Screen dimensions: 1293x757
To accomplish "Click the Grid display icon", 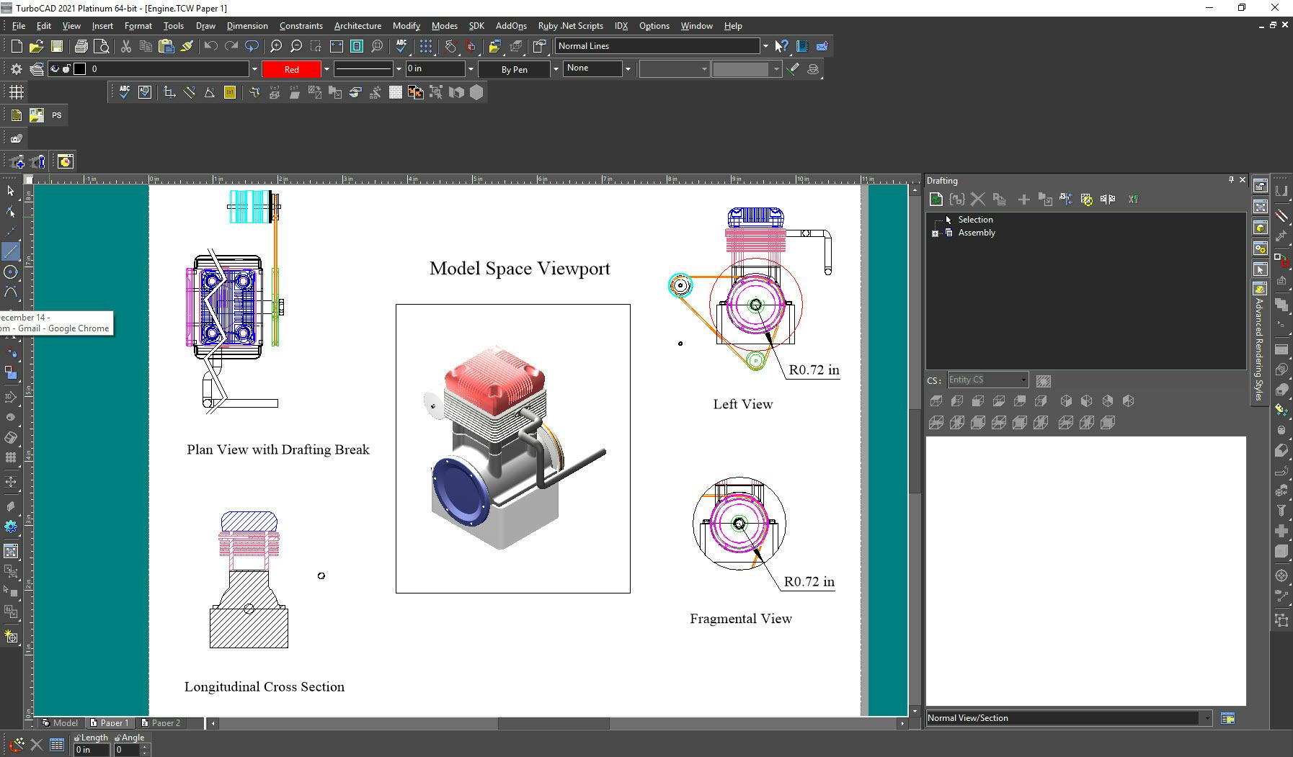I will [16, 92].
